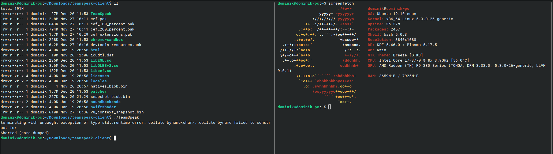Click the libEGL.so filename

[x=101, y=60]
